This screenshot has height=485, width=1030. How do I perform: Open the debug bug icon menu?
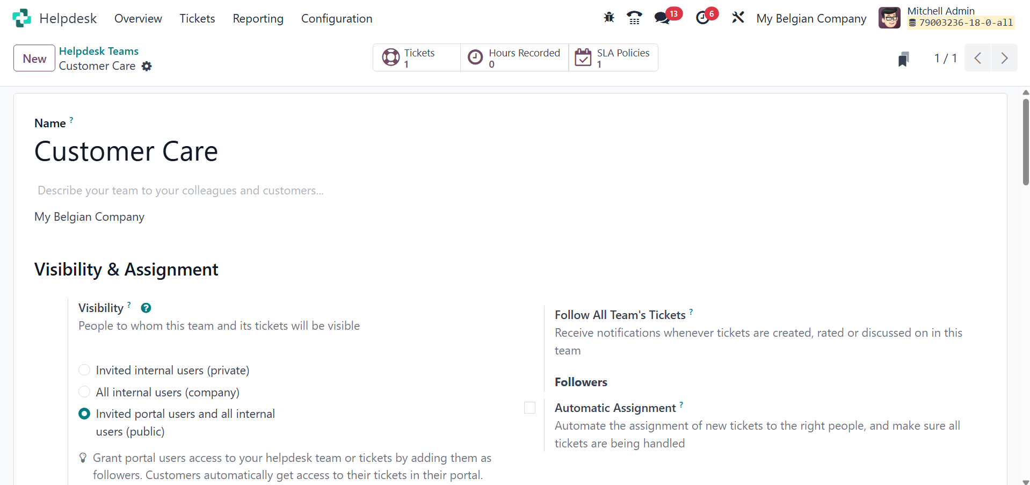pos(609,18)
